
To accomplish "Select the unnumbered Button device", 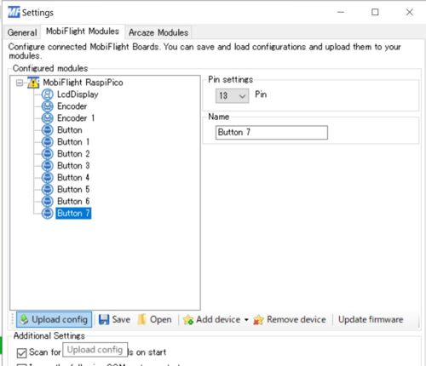I will pyautogui.click(x=70, y=130).
